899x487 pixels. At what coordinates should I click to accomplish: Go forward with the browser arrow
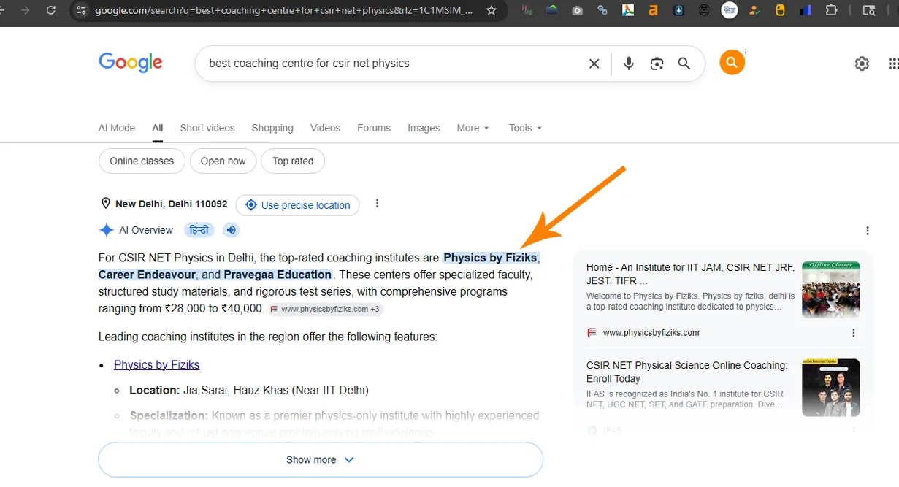[26, 10]
